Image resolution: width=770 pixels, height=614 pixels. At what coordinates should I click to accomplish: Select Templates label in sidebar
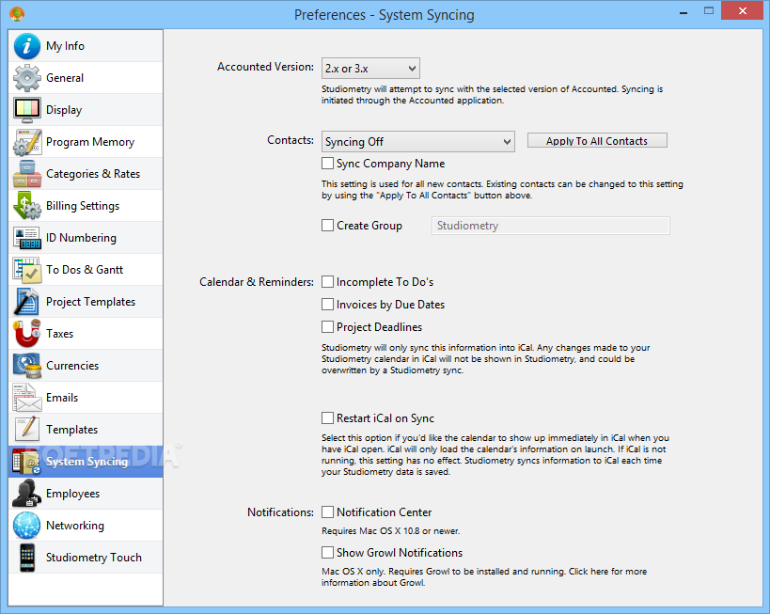[x=71, y=430]
